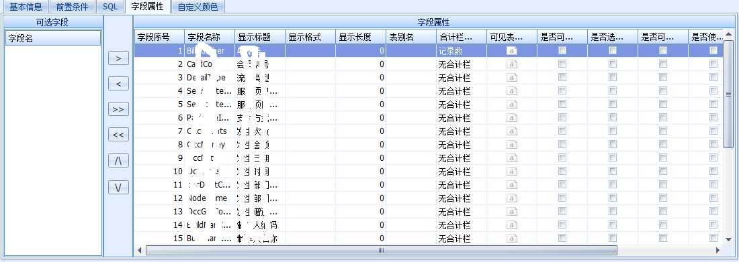Click the 'a' icon in 可见表 column, row 15
Screen dimensions: 739x262
pyautogui.click(x=512, y=239)
